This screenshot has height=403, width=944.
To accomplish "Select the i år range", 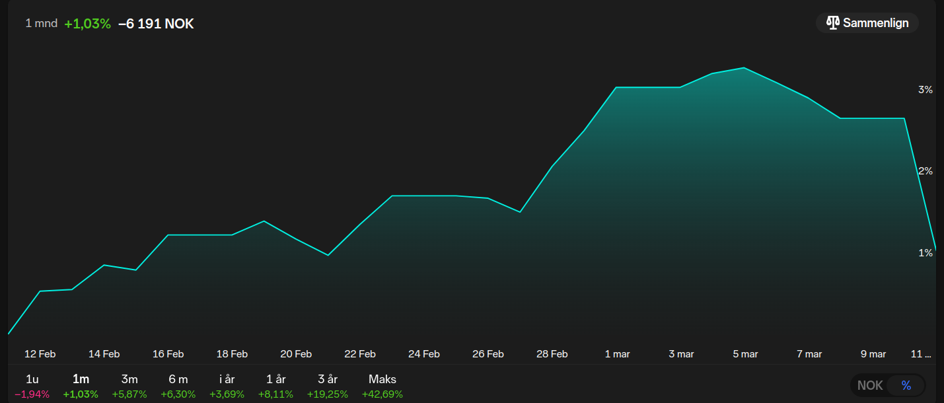I will [x=227, y=386].
